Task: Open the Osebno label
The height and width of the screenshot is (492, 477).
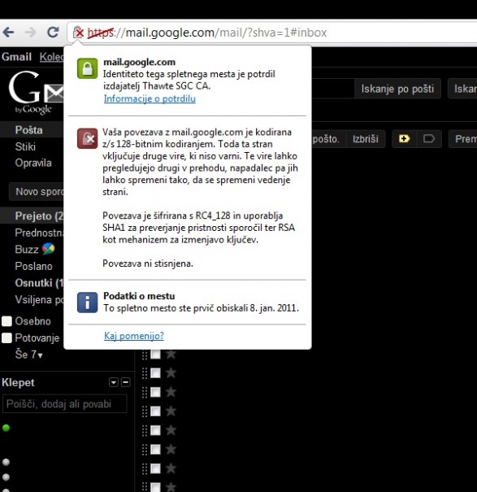Action: (x=33, y=321)
